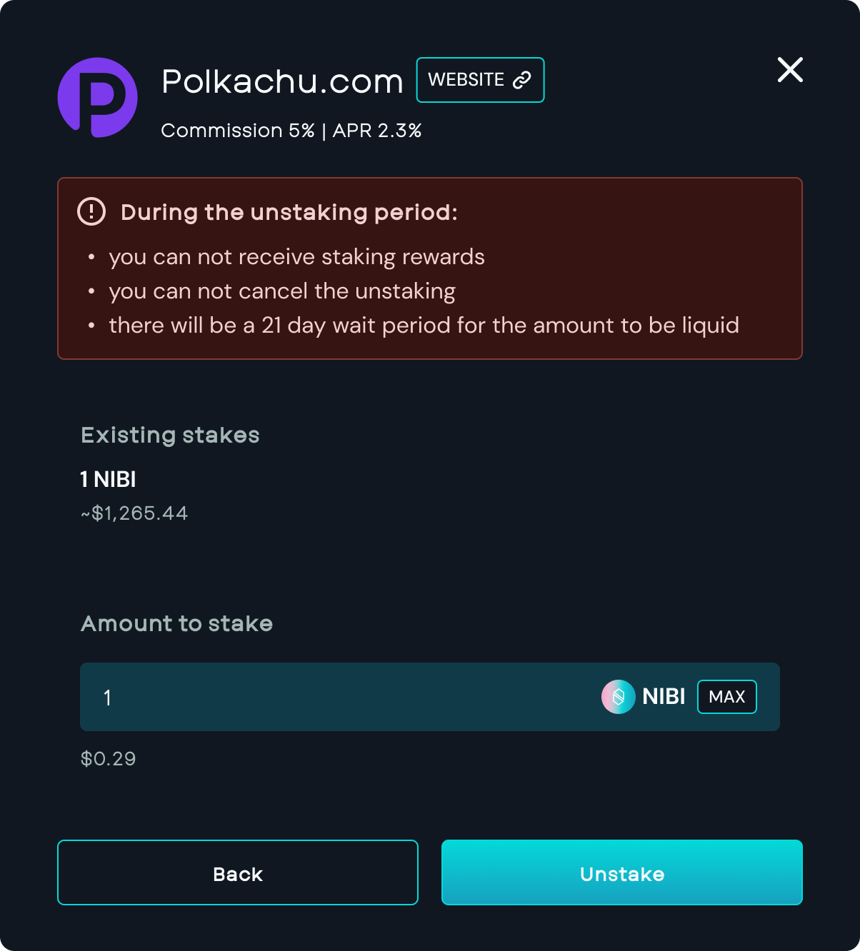Image resolution: width=860 pixels, height=951 pixels.
Task: Click the Commission 5% | APR 2.3% text
Action: (291, 131)
